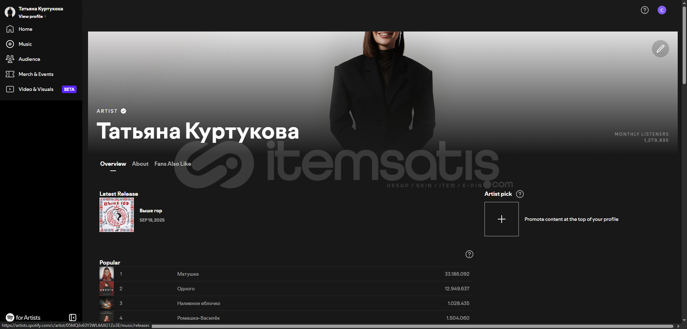Click the SEP 19, 2025 release date
Screen dimensions: 687x329
pos(152,220)
